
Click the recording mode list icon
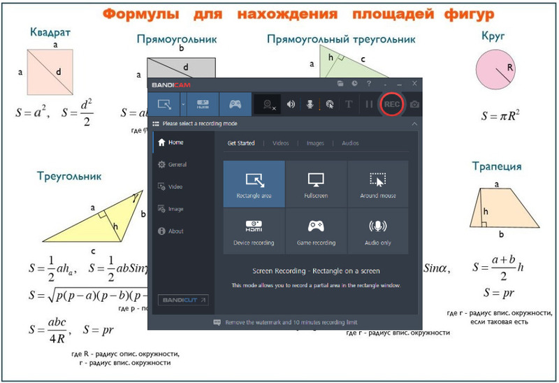[x=156, y=124]
